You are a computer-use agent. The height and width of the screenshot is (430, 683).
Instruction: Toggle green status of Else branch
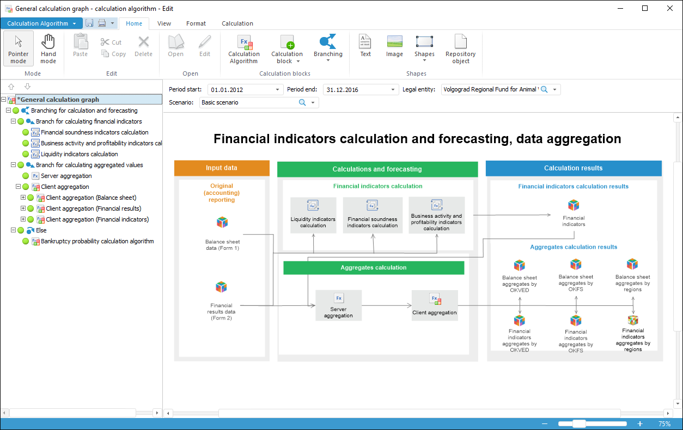click(21, 230)
